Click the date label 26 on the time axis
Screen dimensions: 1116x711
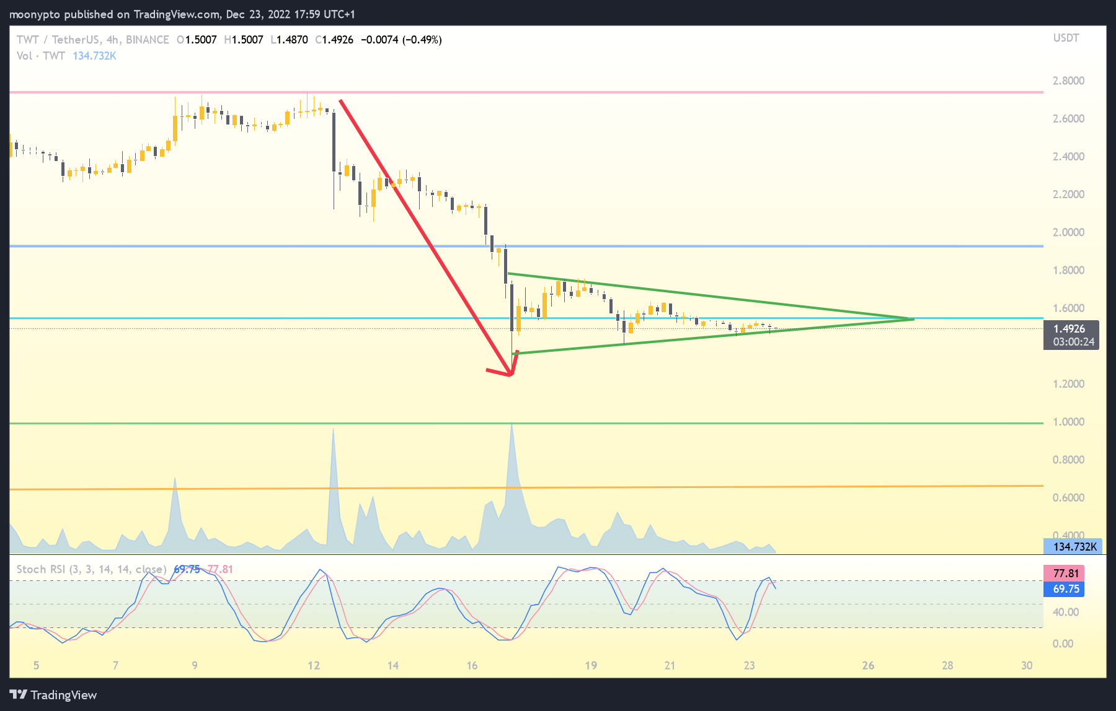868,666
